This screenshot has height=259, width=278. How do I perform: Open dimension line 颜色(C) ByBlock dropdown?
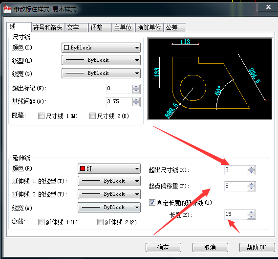click(x=101, y=47)
